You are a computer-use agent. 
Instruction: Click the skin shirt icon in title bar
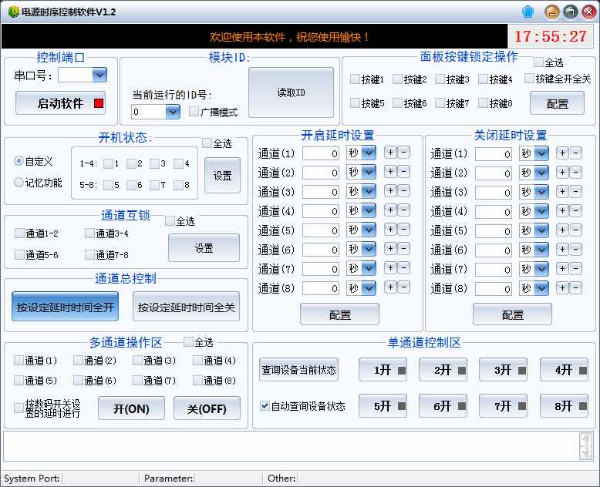pyautogui.click(x=528, y=11)
